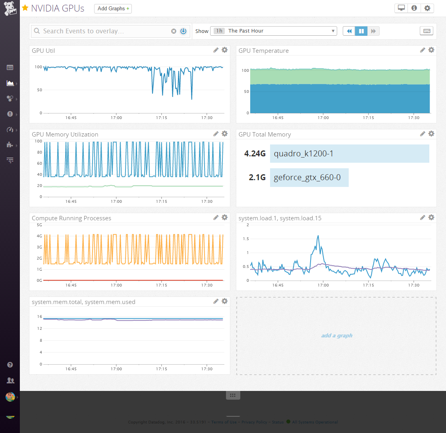Open the Terms of Use link
Screen dimensions: 446x433
(224, 422)
